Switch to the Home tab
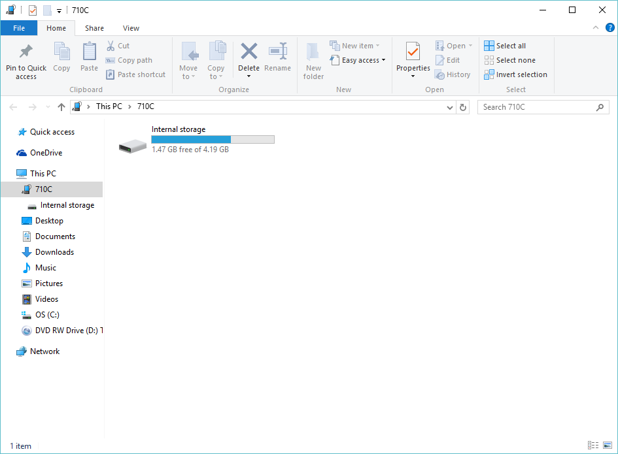The width and height of the screenshot is (618, 454). 56,28
